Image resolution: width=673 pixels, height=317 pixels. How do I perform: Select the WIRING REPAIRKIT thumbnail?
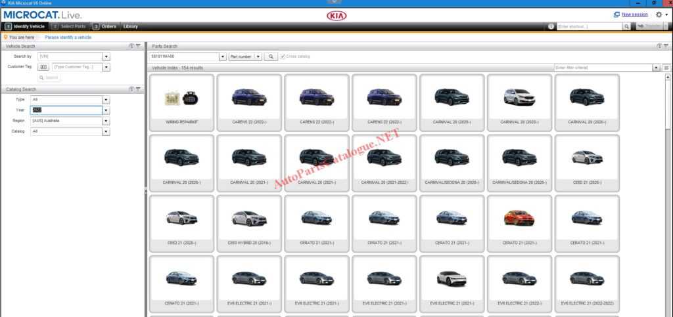coord(181,103)
